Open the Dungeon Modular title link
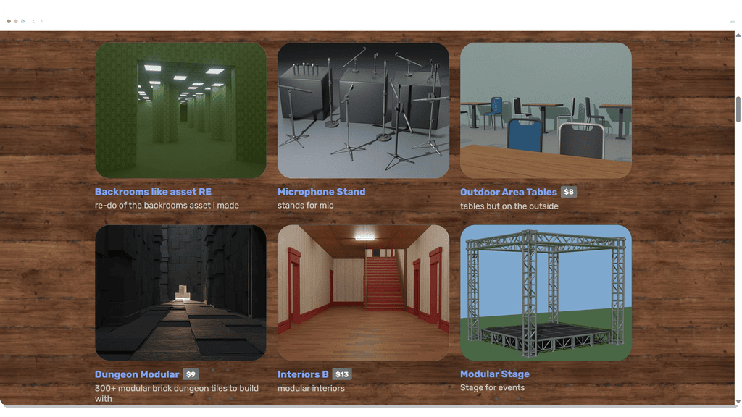 (137, 374)
